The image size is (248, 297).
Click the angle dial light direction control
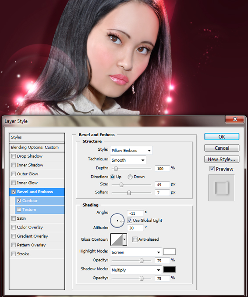tap(117, 221)
